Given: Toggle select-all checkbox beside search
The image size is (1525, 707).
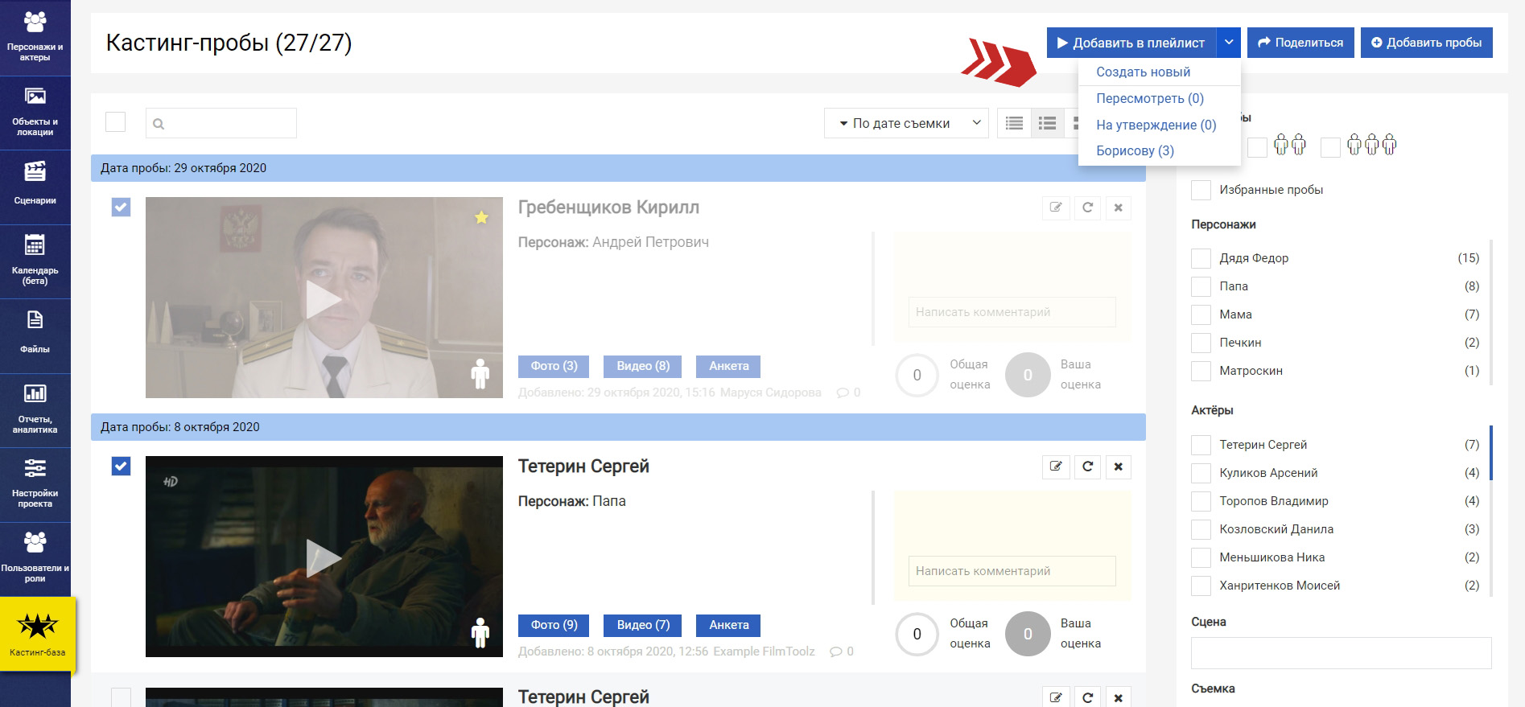Looking at the screenshot, I should [x=116, y=121].
